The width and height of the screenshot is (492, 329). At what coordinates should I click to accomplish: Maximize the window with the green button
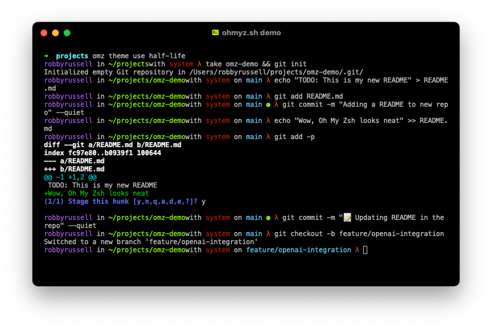tap(67, 33)
